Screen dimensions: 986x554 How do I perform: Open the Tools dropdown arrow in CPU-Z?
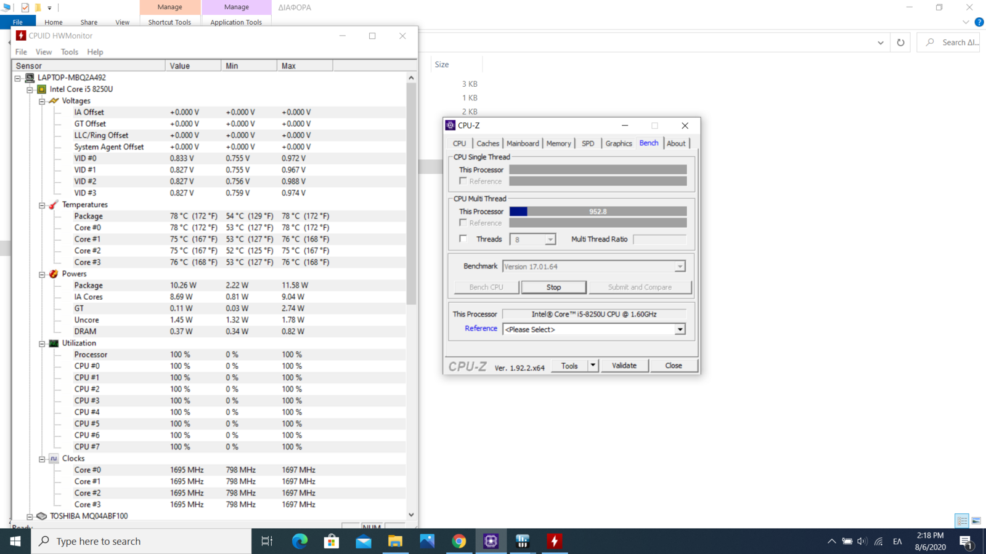coord(593,366)
